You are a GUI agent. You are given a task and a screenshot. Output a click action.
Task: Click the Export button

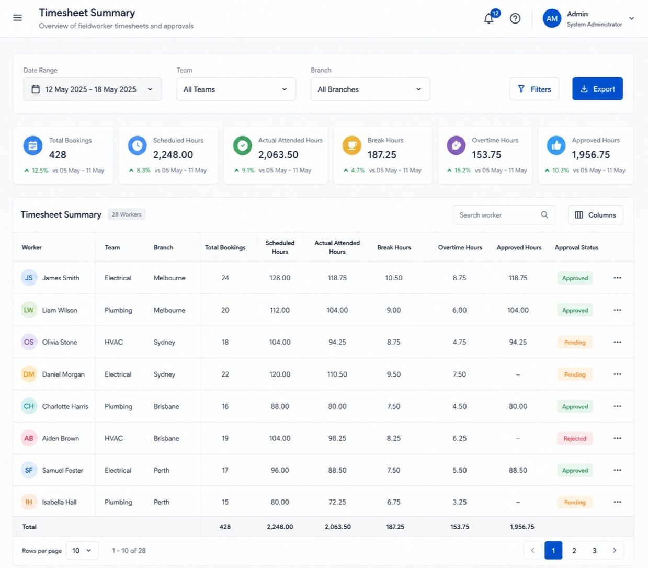coord(597,89)
